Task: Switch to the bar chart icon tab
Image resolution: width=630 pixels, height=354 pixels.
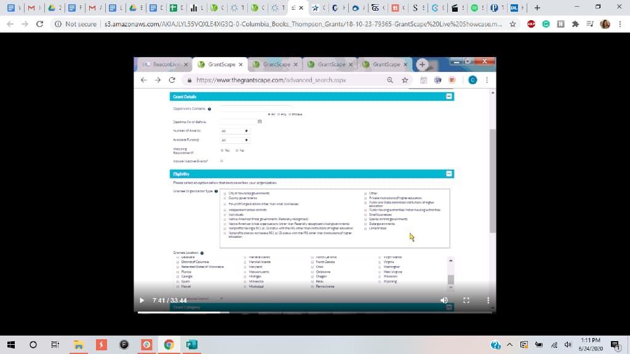Action: coord(194,7)
